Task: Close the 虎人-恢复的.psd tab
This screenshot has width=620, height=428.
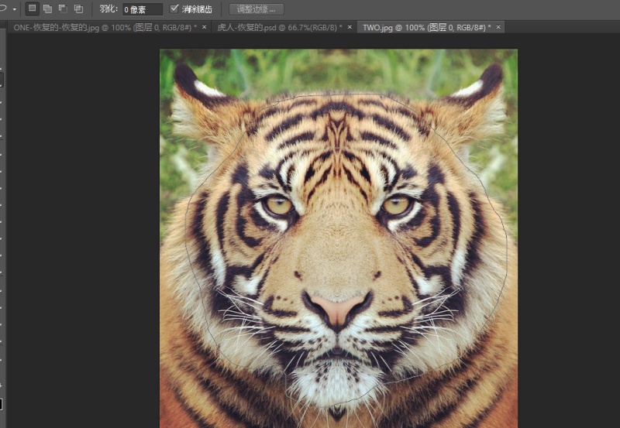Action: click(x=350, y=27)
